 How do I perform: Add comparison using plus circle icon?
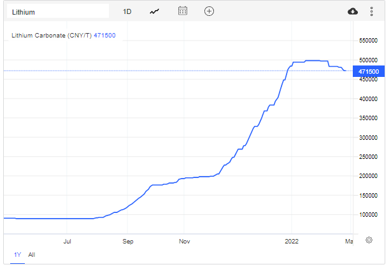pos(209,11)
